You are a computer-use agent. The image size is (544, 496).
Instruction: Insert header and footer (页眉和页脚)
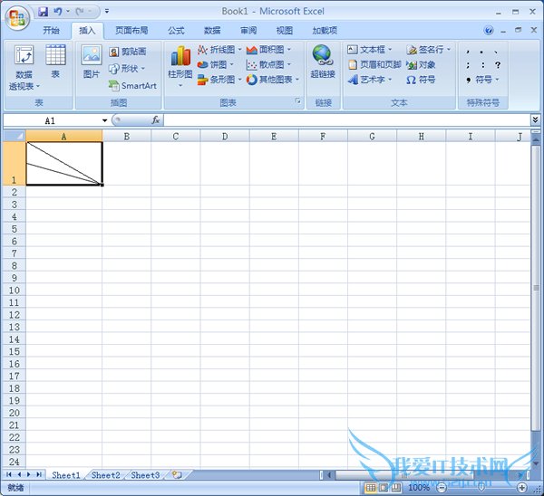(374, 64)
